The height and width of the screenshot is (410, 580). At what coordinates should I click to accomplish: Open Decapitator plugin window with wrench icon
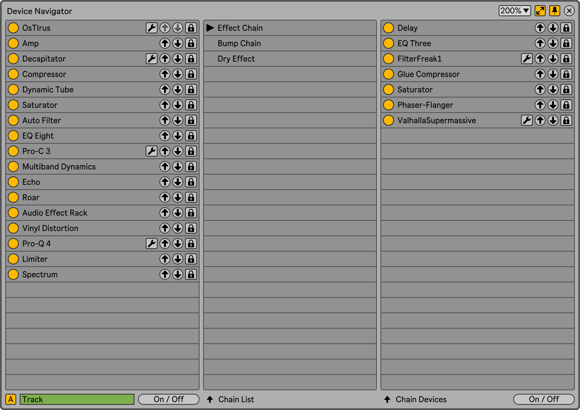[152, 59]
